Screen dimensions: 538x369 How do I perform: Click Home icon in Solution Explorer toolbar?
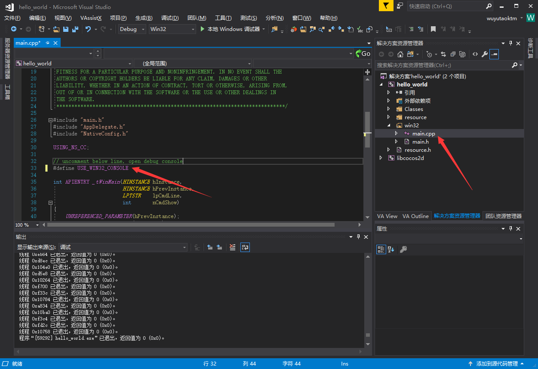(400, 54)
